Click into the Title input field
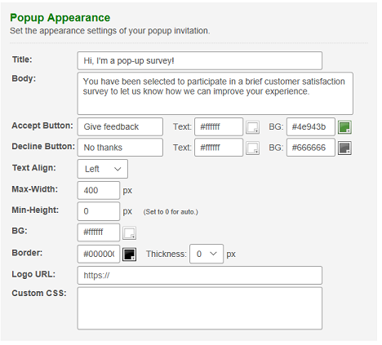This screenshot has height=345, width=382. click(200, 60)
